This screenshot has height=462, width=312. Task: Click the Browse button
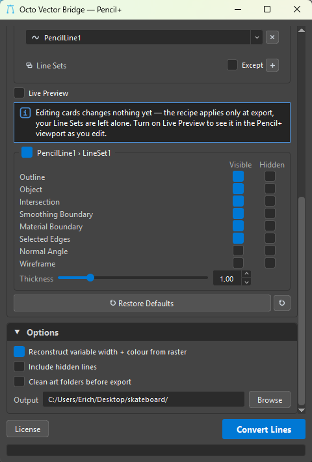[x=270, y=399]
